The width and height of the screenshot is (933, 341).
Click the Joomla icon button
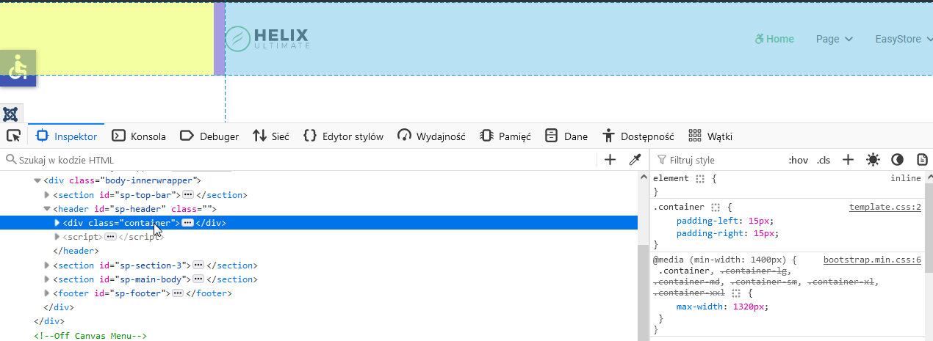(11, 114)
